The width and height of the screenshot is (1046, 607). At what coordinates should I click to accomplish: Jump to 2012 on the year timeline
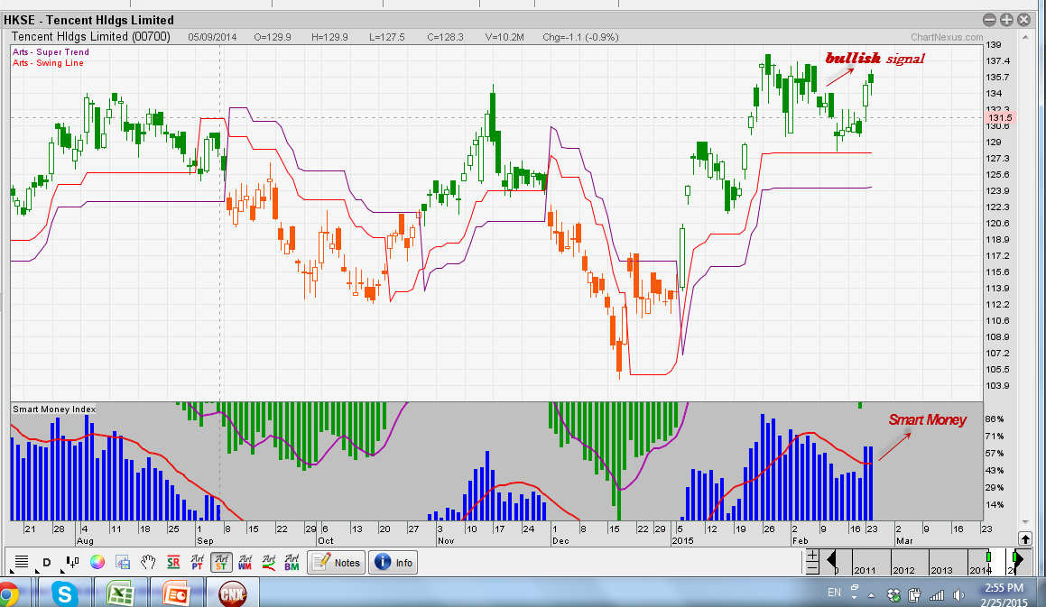pyautogui.click(x=904, y=570)
